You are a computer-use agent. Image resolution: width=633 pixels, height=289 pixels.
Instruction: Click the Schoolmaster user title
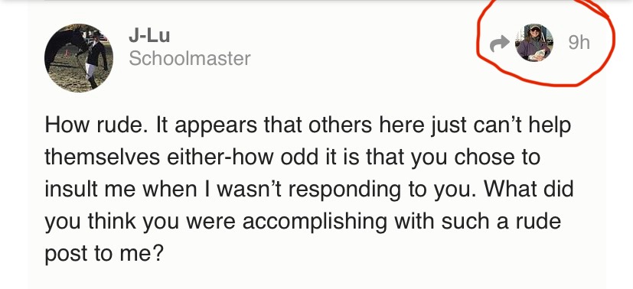(190, 59)
